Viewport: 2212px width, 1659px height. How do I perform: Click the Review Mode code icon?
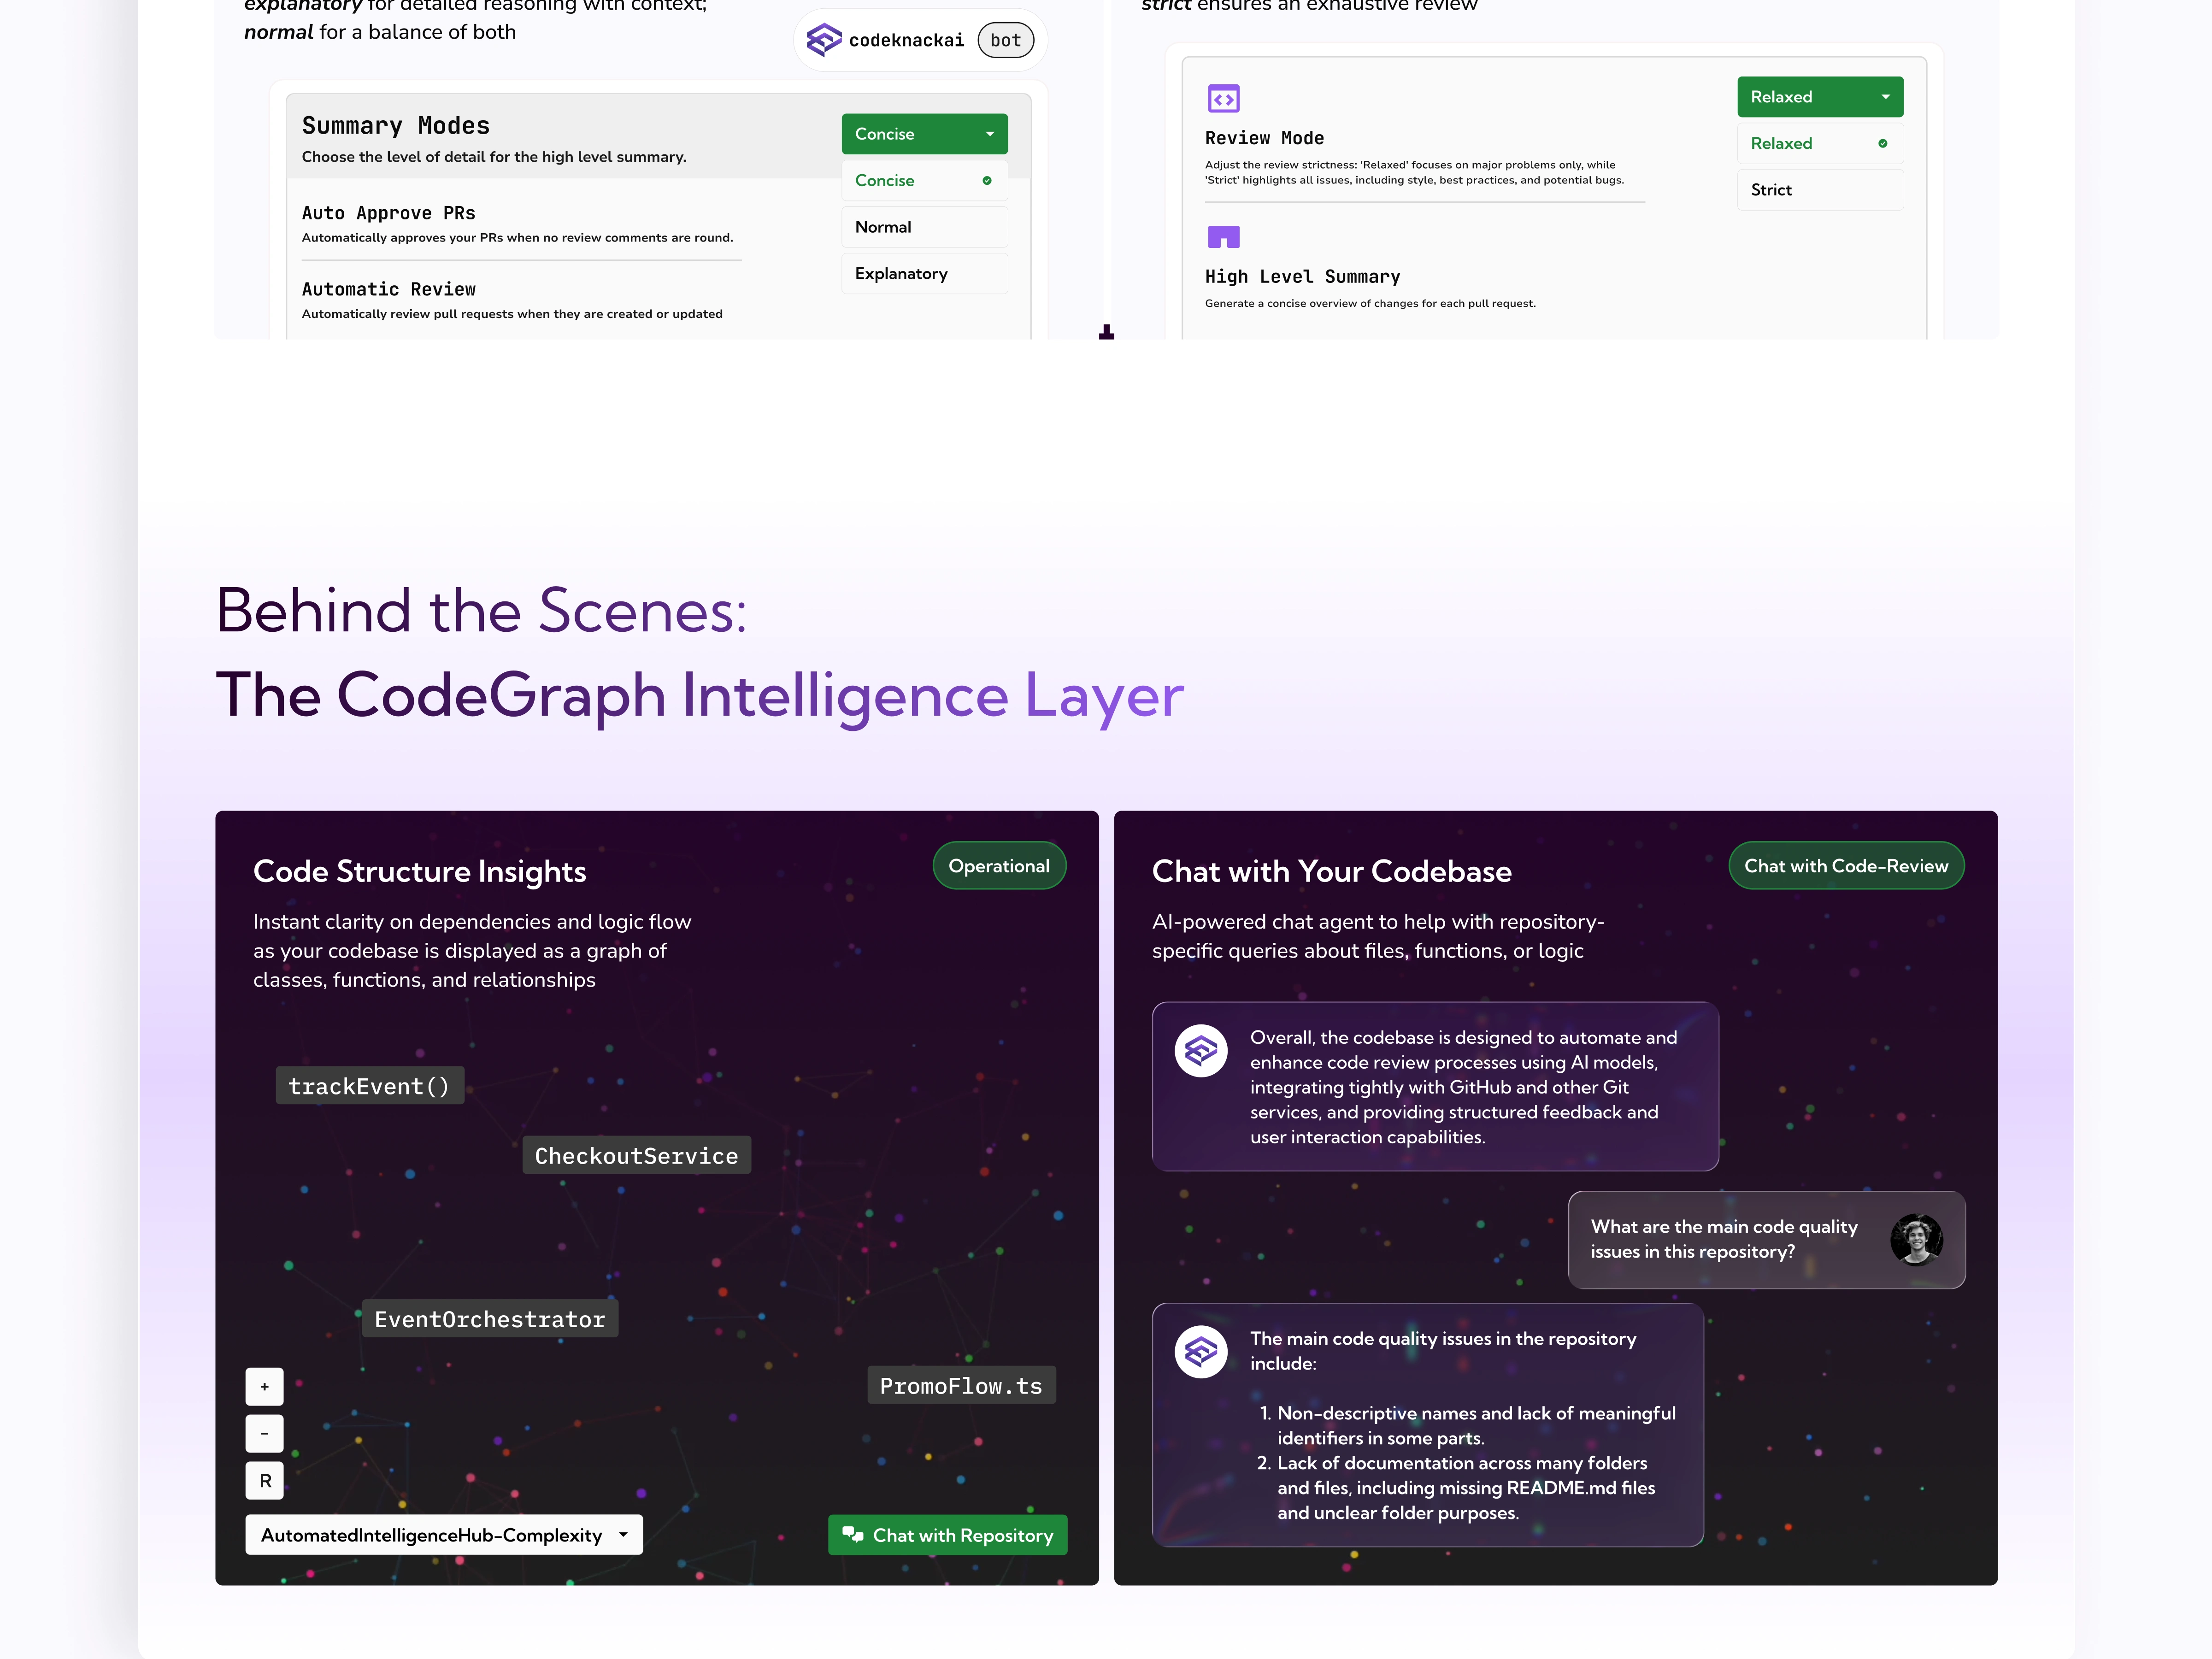(x=1223, y=98)
